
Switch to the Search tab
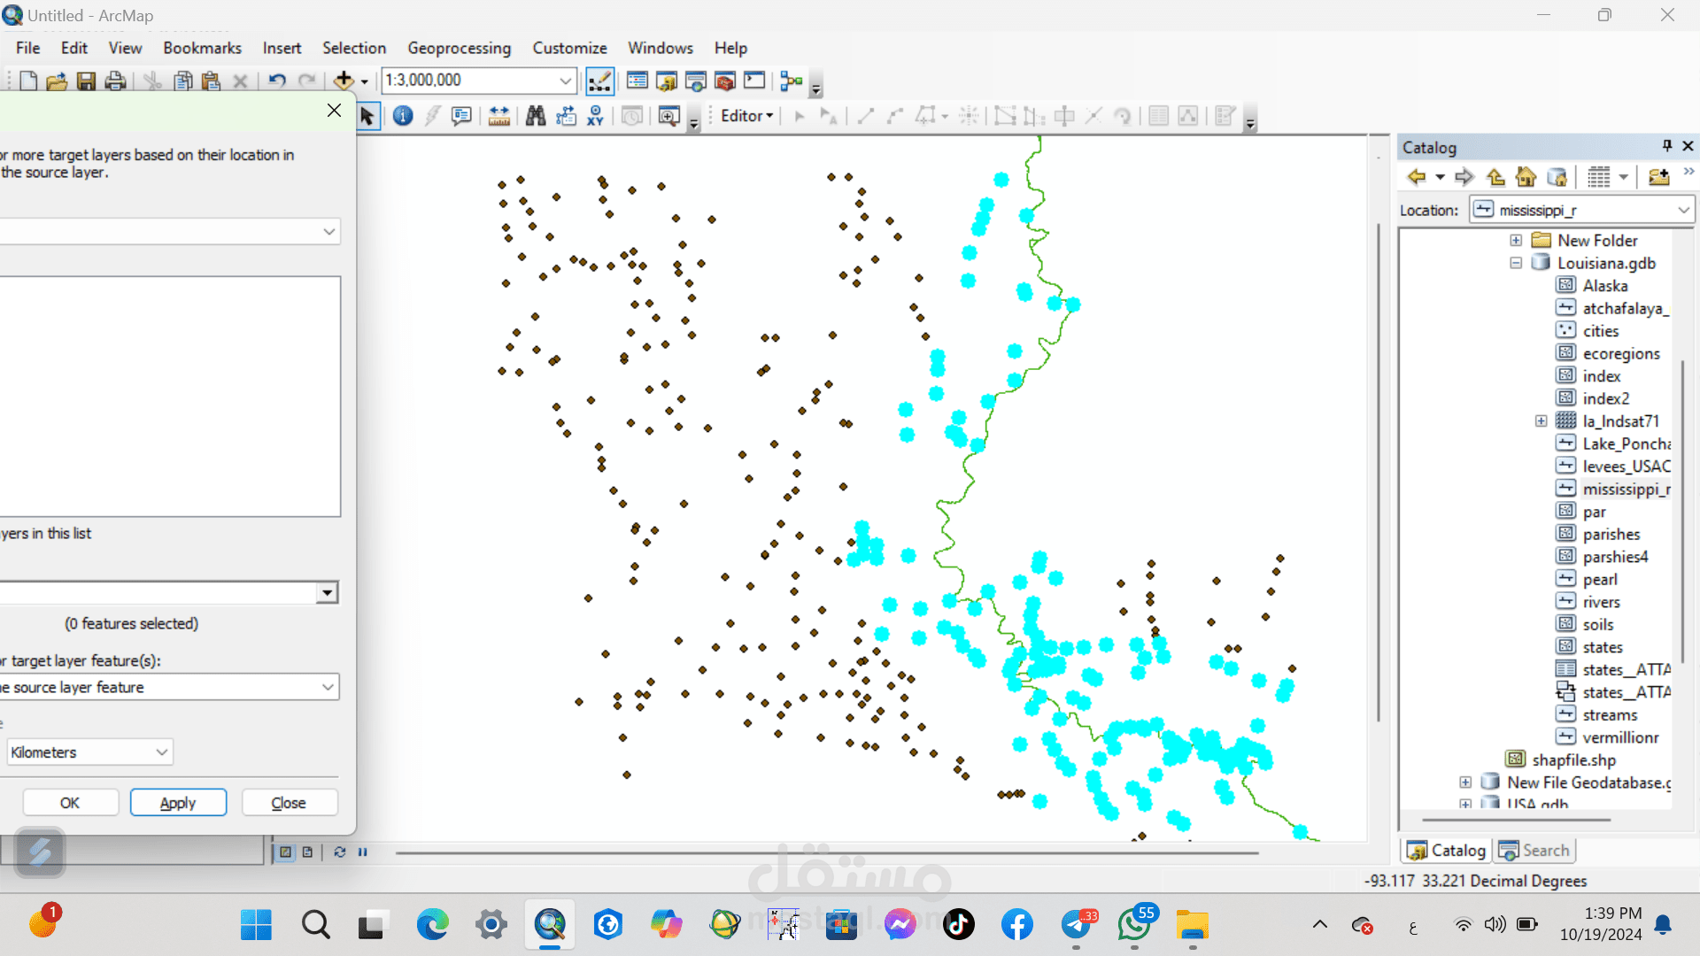pyautogui.click(x=1535, y=851)
